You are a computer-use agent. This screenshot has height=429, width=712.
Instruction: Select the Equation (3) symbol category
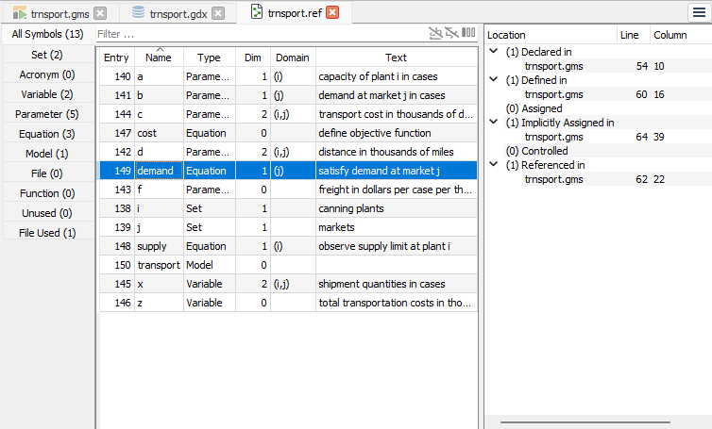point(47,134)
